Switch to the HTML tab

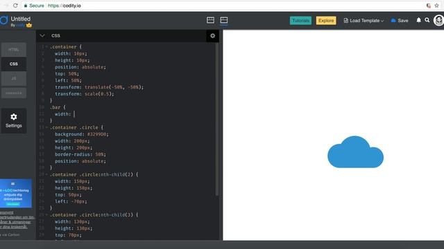(x=14, y=50)
